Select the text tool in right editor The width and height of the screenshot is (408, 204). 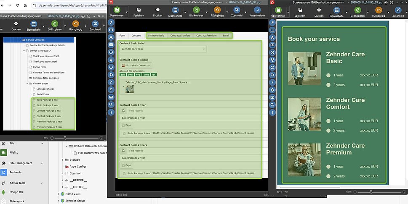click(273, 37)
